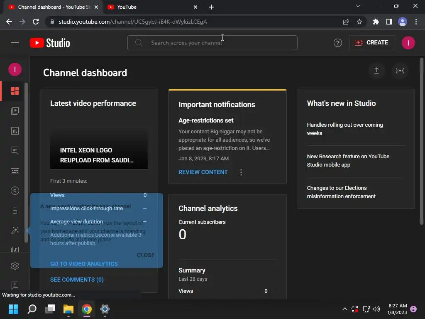Viewport: 425px width, 319px height.
Task: Open the Content sidebar icon
Action: click(15, 110)
